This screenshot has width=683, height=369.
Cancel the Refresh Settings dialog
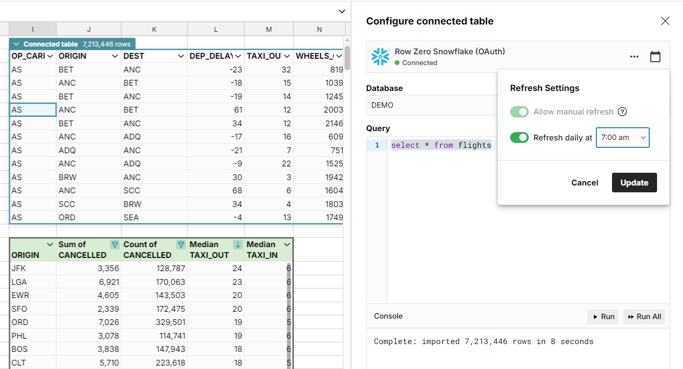pyautogui.click(x=585, y=182)
